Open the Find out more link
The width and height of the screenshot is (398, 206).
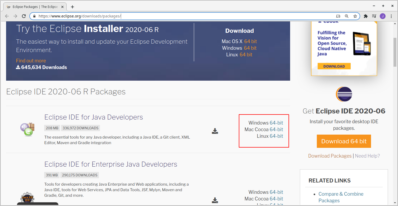point(31,61)
